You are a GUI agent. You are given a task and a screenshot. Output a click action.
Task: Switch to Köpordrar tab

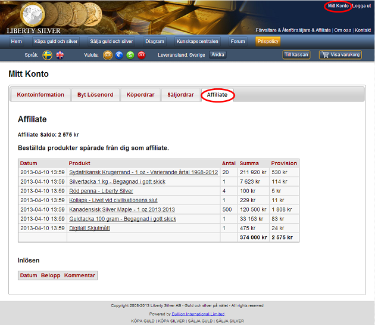tap(140, 95)
